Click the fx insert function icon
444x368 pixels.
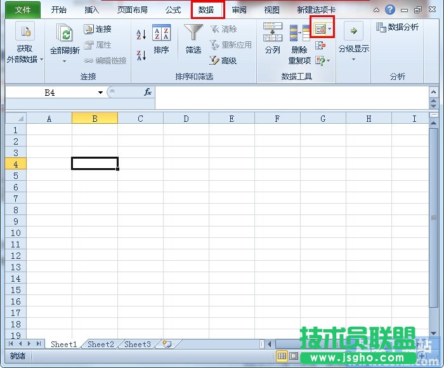148,92
